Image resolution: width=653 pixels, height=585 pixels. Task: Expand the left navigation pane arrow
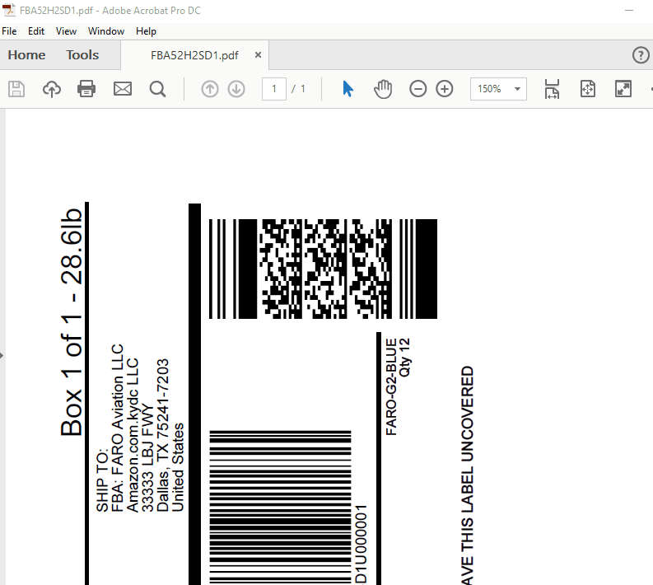coord(2,355)
